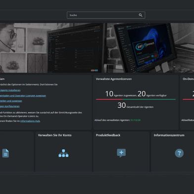Click the '30 Gesamtzahl der Agenten' value

click(x=136, y=105)
